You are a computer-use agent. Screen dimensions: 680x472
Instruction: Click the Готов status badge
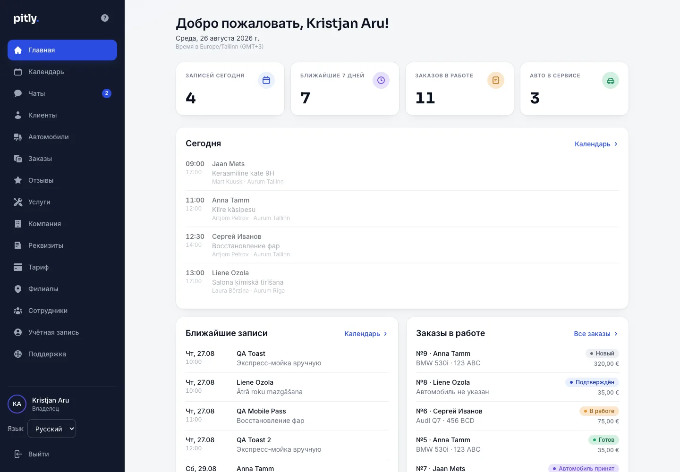[603, 440]
